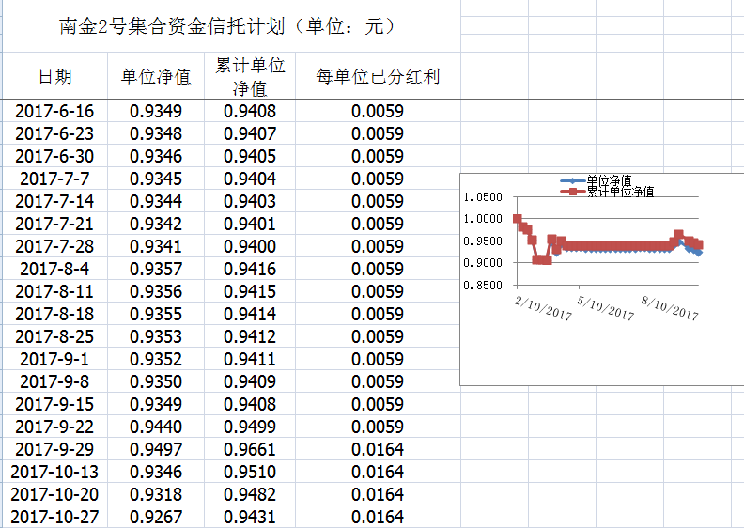Click the cumulative value 0.9661 cell
Screen dimensions: 744x528
coord(250,450)
